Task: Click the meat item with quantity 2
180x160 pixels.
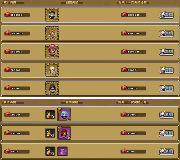Action: point(50,133)
